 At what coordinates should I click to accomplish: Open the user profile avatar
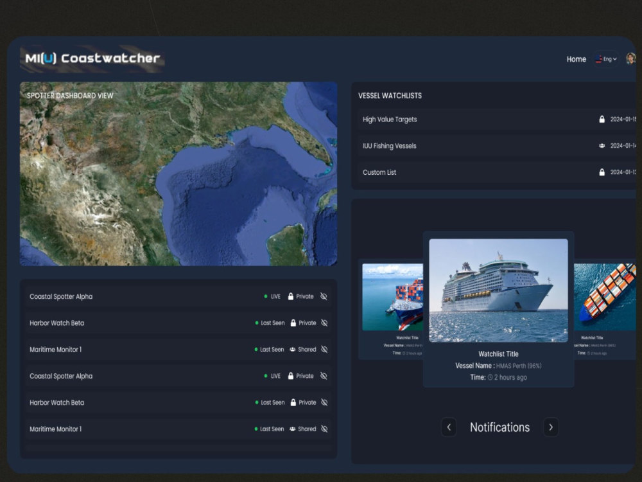[x=630, y=58]
